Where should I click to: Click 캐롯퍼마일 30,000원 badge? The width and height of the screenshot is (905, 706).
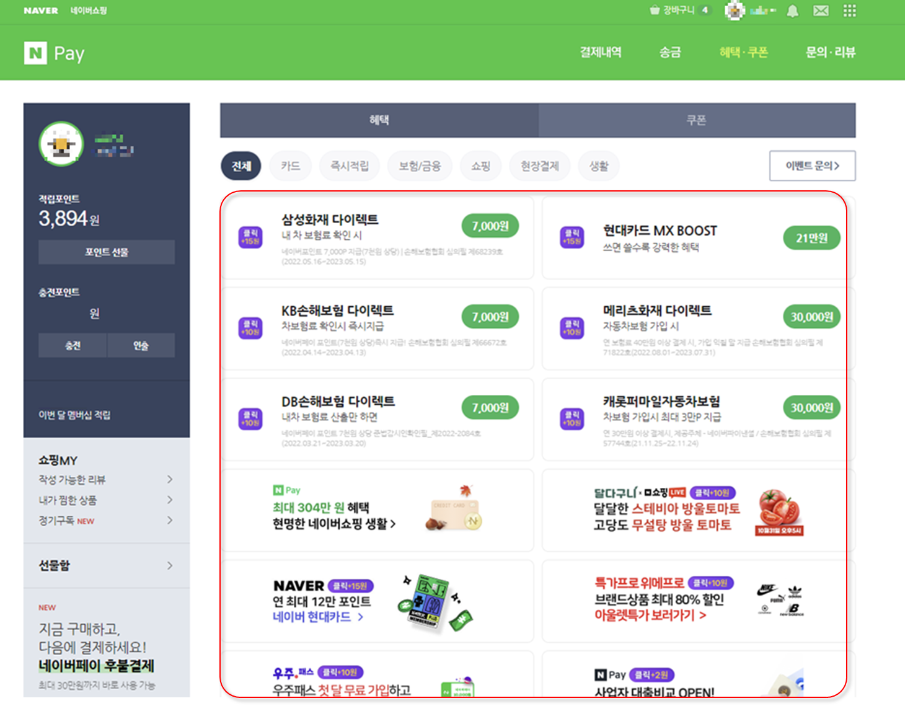coord(811,408)
